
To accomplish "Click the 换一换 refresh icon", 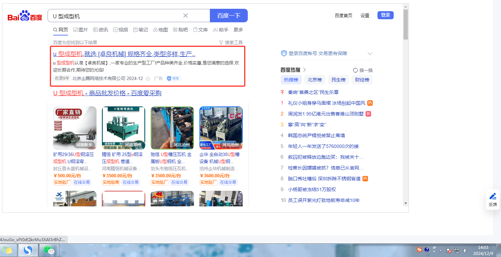I will click(355, 70).
